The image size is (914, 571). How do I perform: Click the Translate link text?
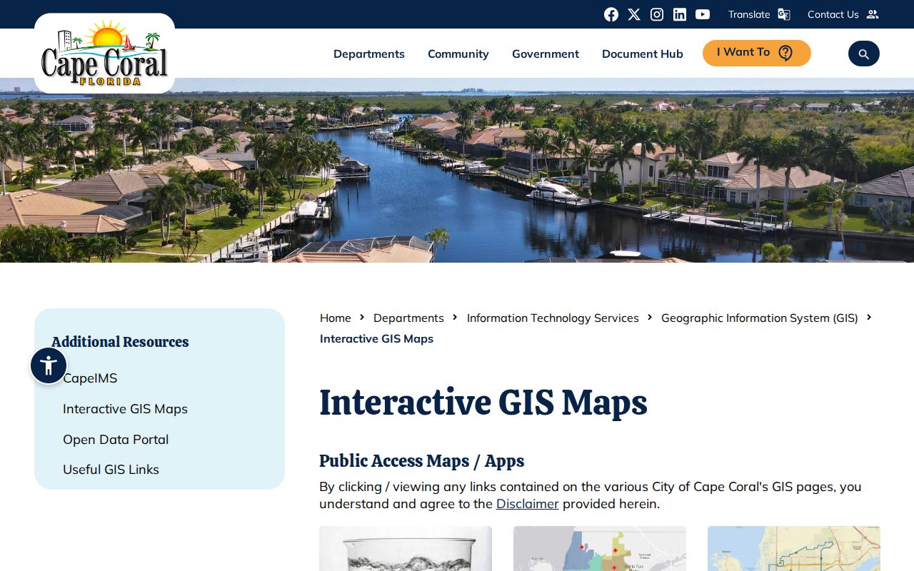(x=749, y=14)
